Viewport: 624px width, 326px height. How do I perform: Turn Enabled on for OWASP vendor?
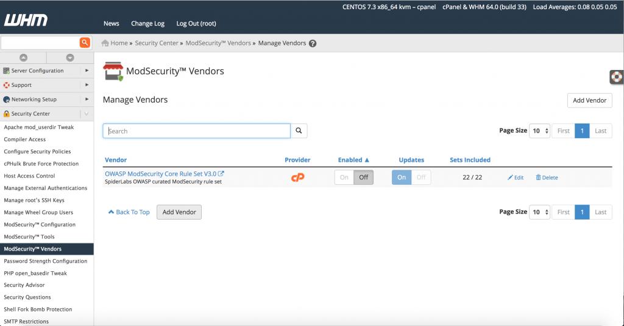pyautogui.click(x=344, y=178)
